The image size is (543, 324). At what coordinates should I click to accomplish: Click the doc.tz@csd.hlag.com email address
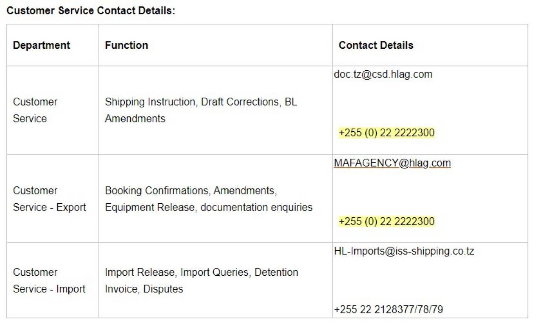pos(383,75)
